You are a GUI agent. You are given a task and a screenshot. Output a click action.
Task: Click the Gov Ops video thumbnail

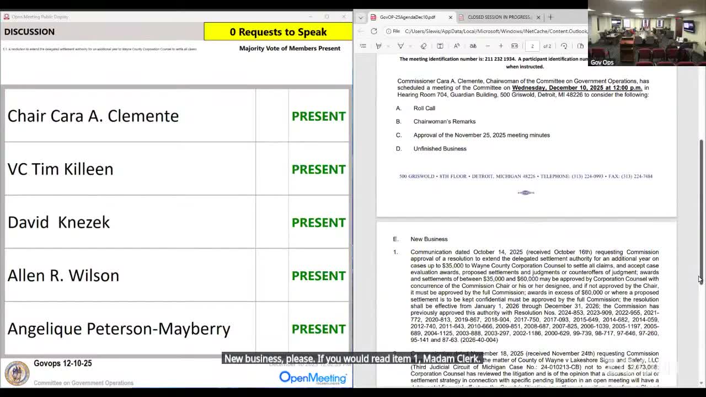[x=646, y=33]
